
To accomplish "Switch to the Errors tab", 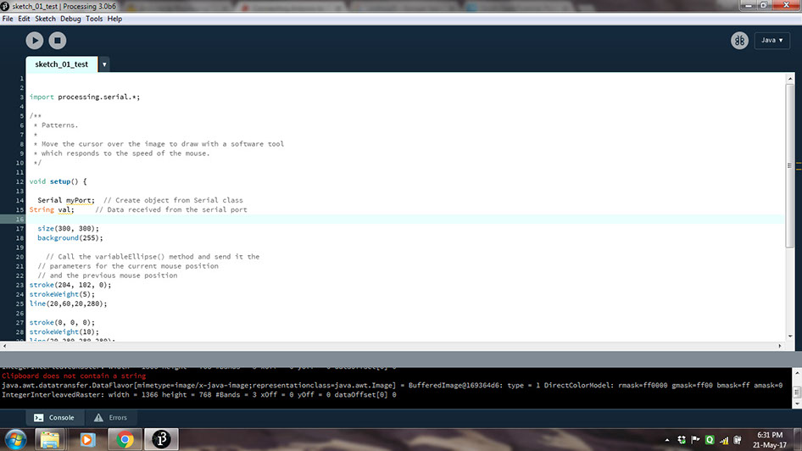I will point(110,418).
